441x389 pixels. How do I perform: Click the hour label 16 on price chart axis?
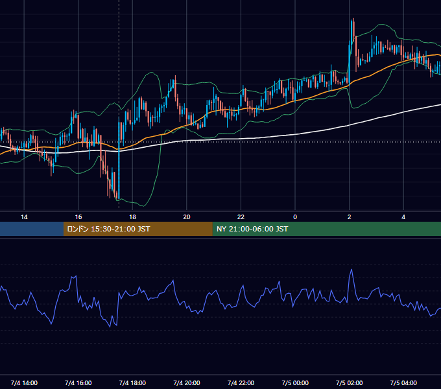click(78, 217)
